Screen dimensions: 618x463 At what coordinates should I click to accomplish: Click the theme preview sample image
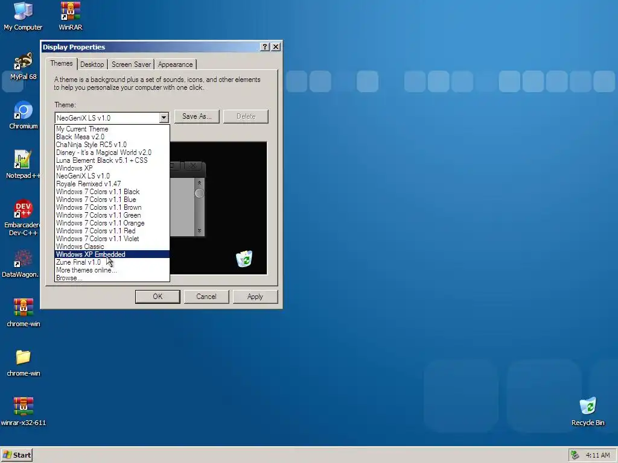[x=218, y=208]
